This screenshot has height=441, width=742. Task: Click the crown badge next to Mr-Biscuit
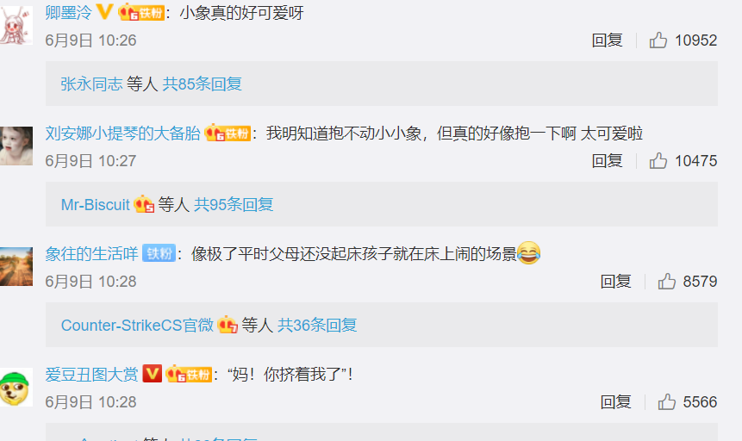144,204
